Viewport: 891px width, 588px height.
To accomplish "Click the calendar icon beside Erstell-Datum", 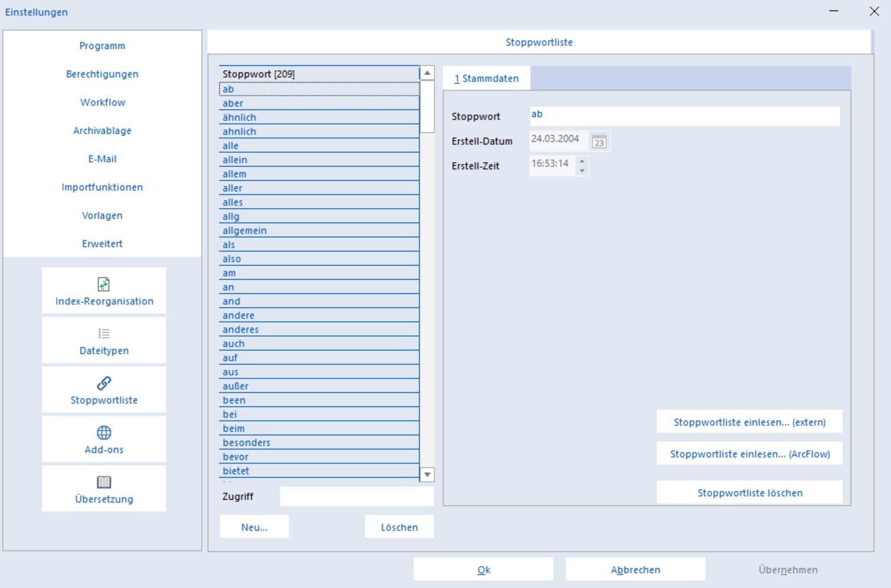I will tap(599, 141).
